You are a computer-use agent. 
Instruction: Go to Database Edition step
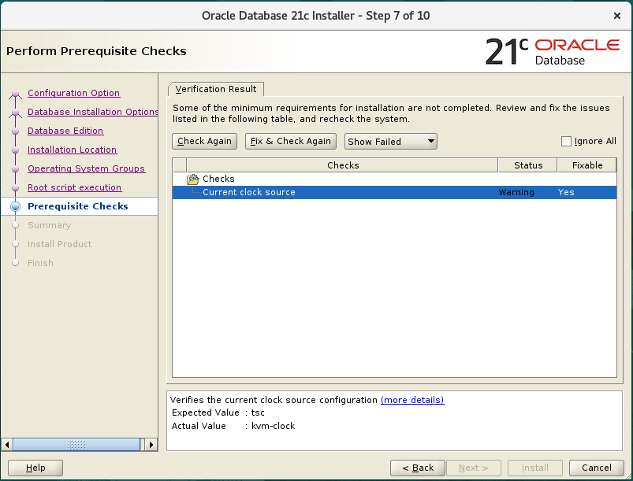(x=65, y=131)
